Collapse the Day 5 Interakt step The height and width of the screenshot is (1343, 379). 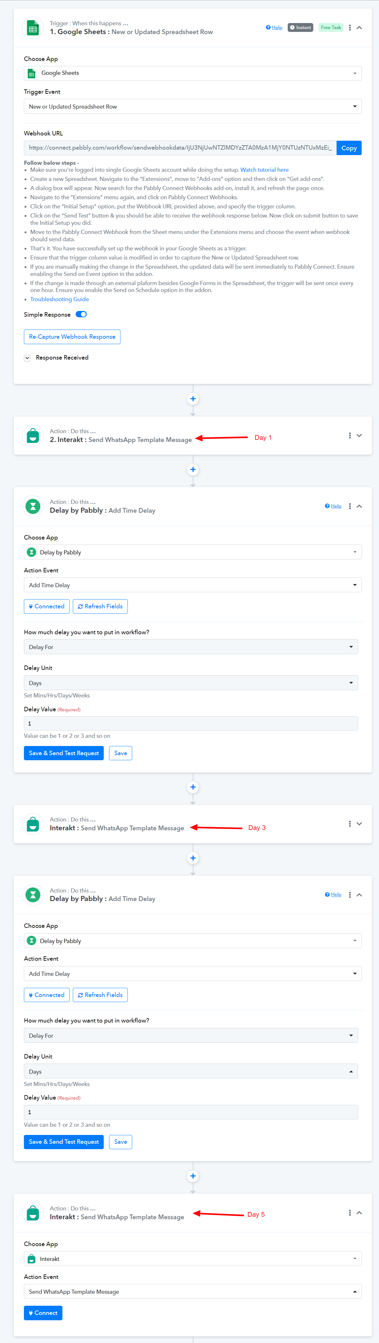tap(359, 1213)
